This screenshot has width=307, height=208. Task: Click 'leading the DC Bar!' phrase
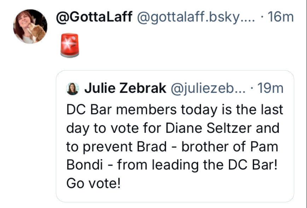tap(215, 165)
